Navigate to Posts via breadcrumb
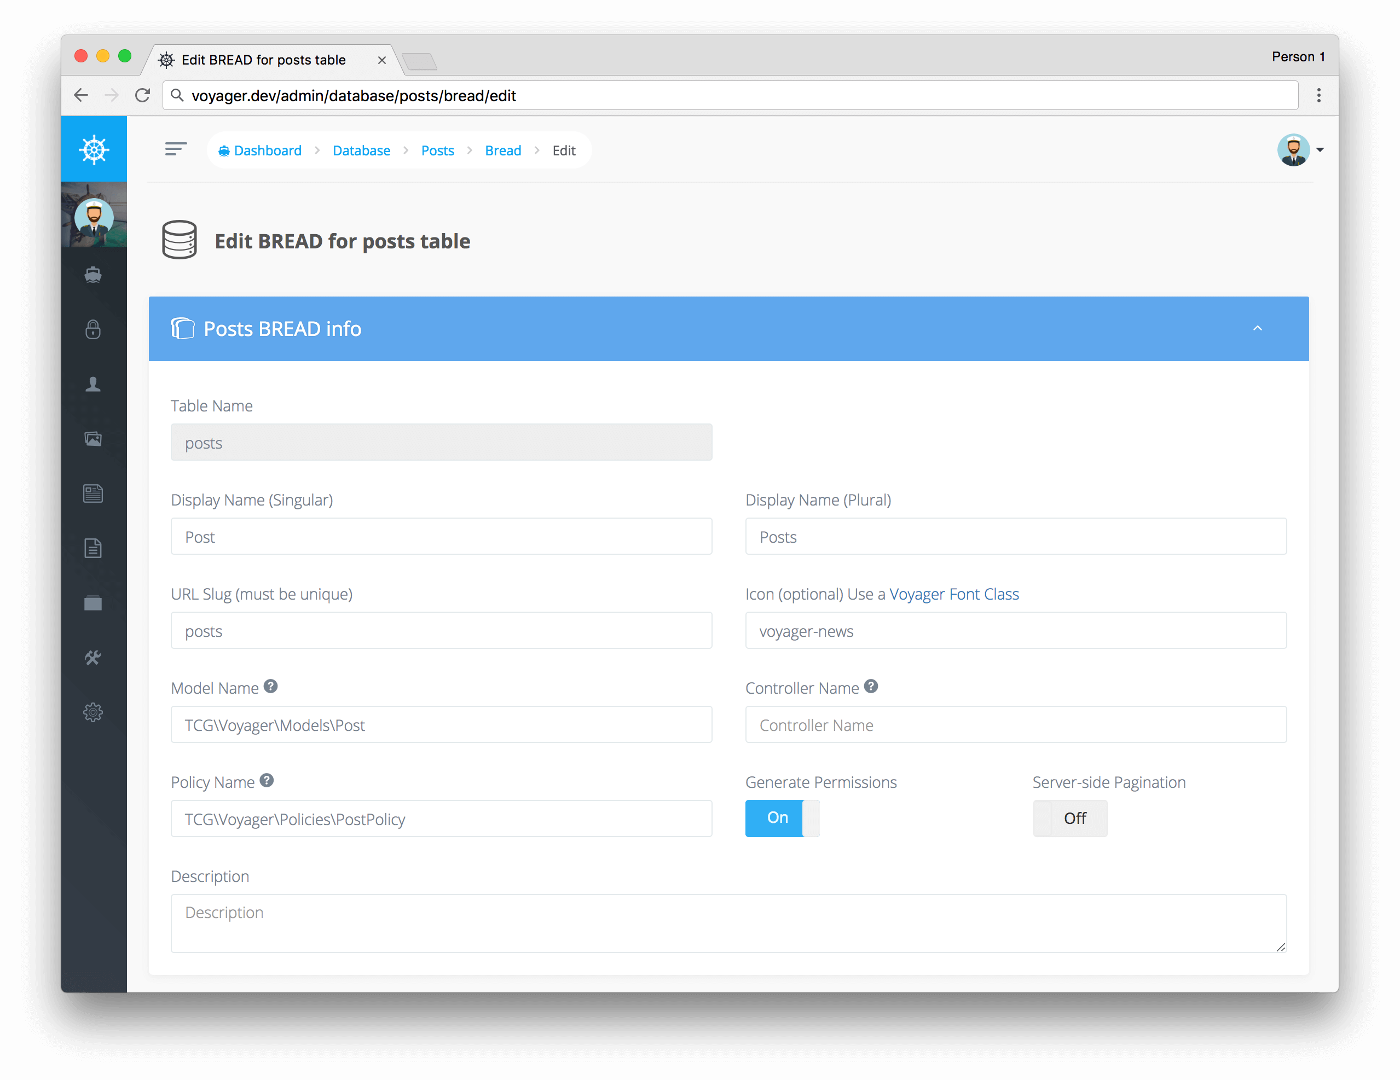 point(437,150)
